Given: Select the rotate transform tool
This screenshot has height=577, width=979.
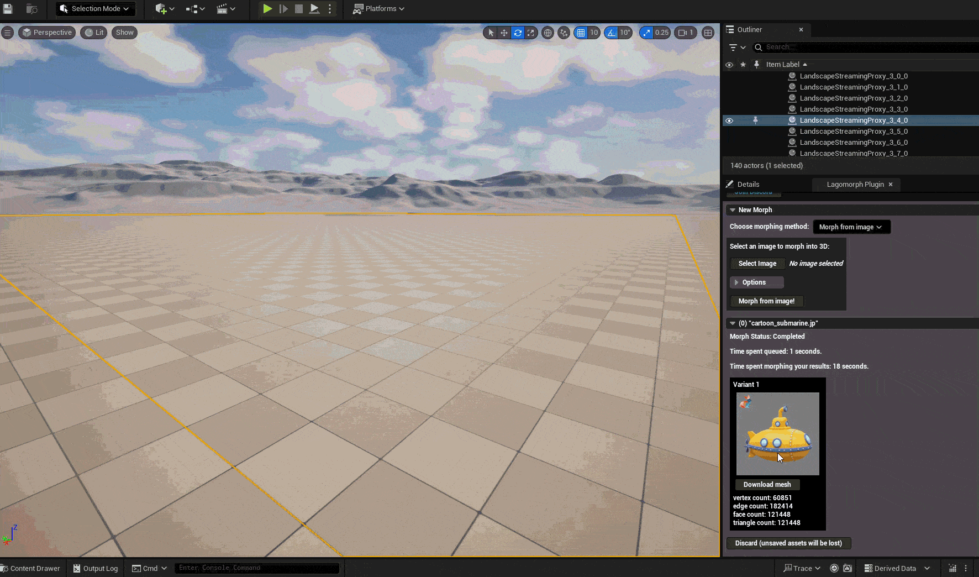Looking at the screenshot, I should point(518,33).
